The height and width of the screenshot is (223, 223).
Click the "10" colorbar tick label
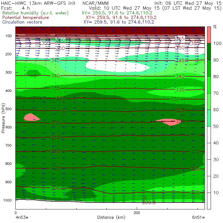tap(216, 193)
